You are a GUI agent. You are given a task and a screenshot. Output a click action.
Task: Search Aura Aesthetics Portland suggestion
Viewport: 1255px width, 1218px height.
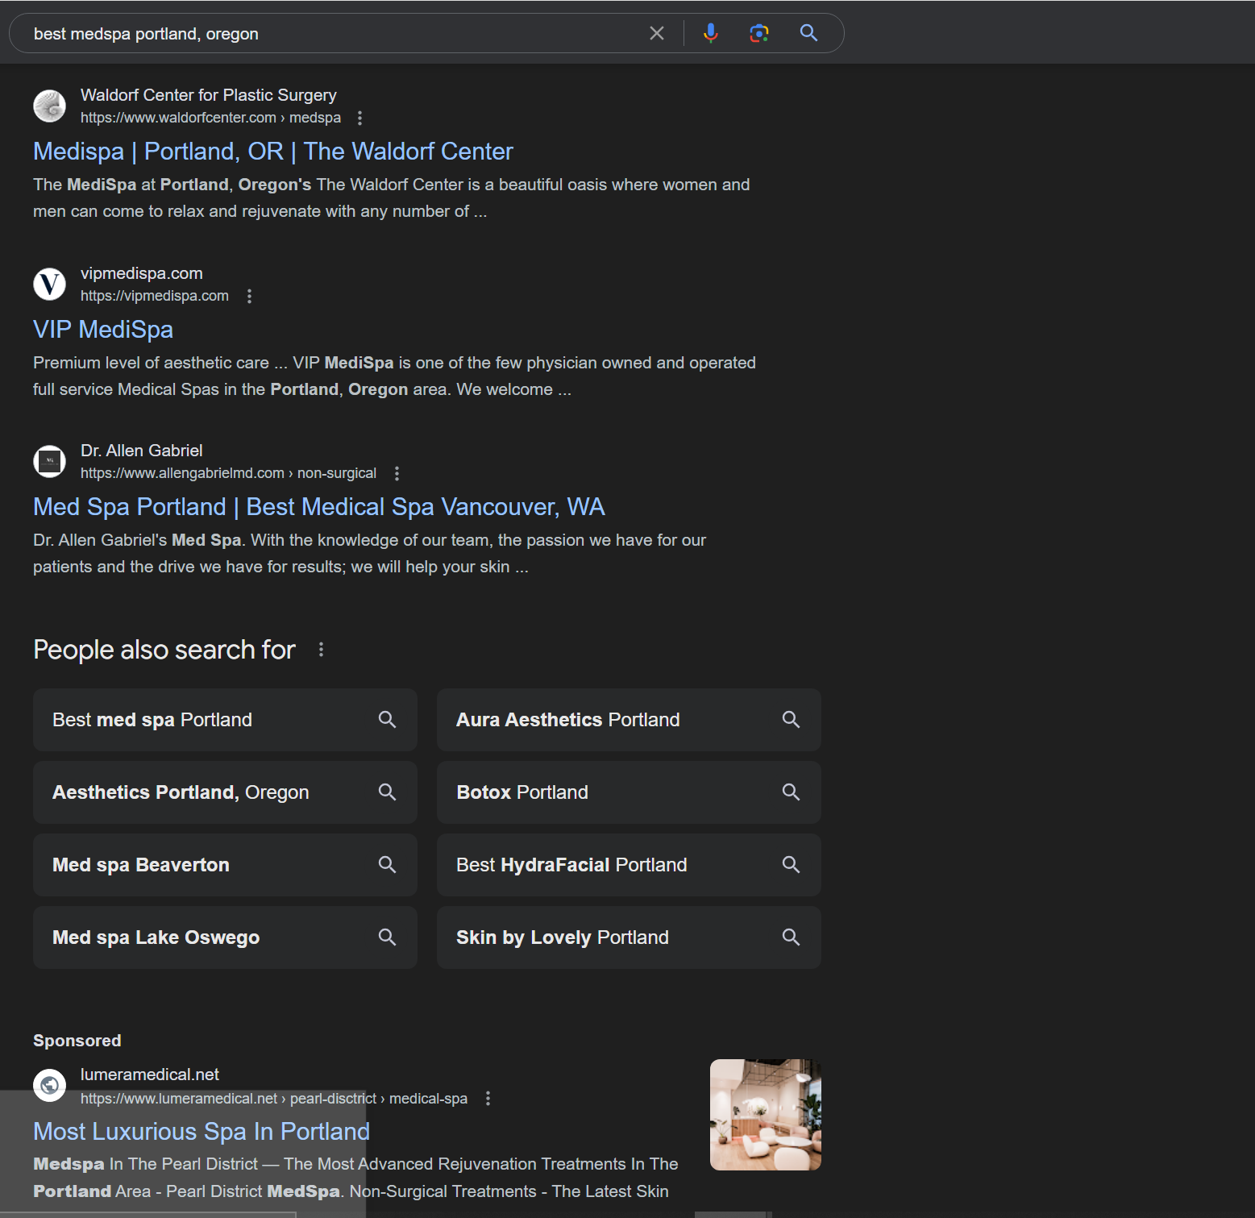click(x=629, y=720)
